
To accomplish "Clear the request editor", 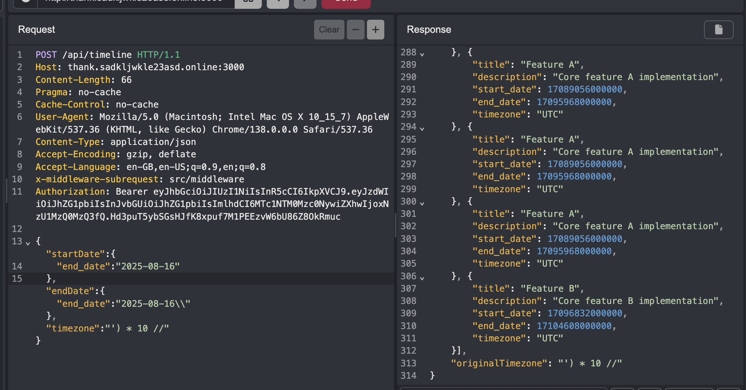I will click(x=329, y=30).
